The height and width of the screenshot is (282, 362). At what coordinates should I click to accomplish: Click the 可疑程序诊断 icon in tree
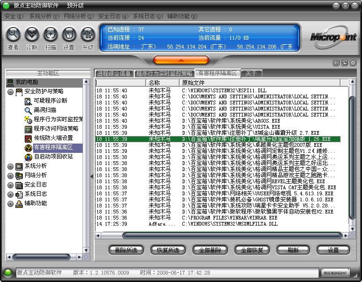click(28, 101)
